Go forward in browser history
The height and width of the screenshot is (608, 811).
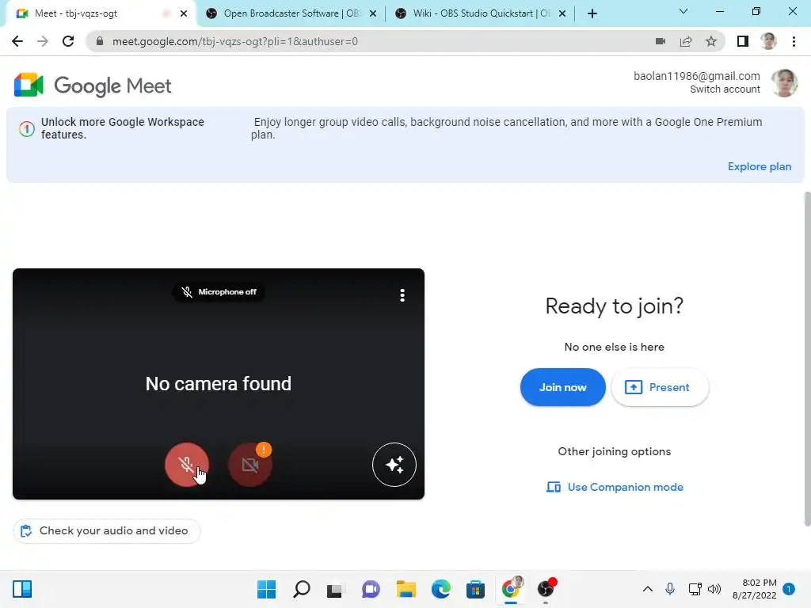click(43, 41)
